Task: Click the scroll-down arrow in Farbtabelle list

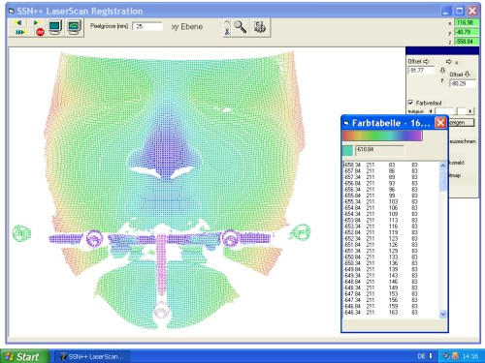Action: point(443,314)
